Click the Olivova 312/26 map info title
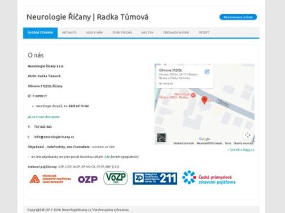 [x=170, y=70]
